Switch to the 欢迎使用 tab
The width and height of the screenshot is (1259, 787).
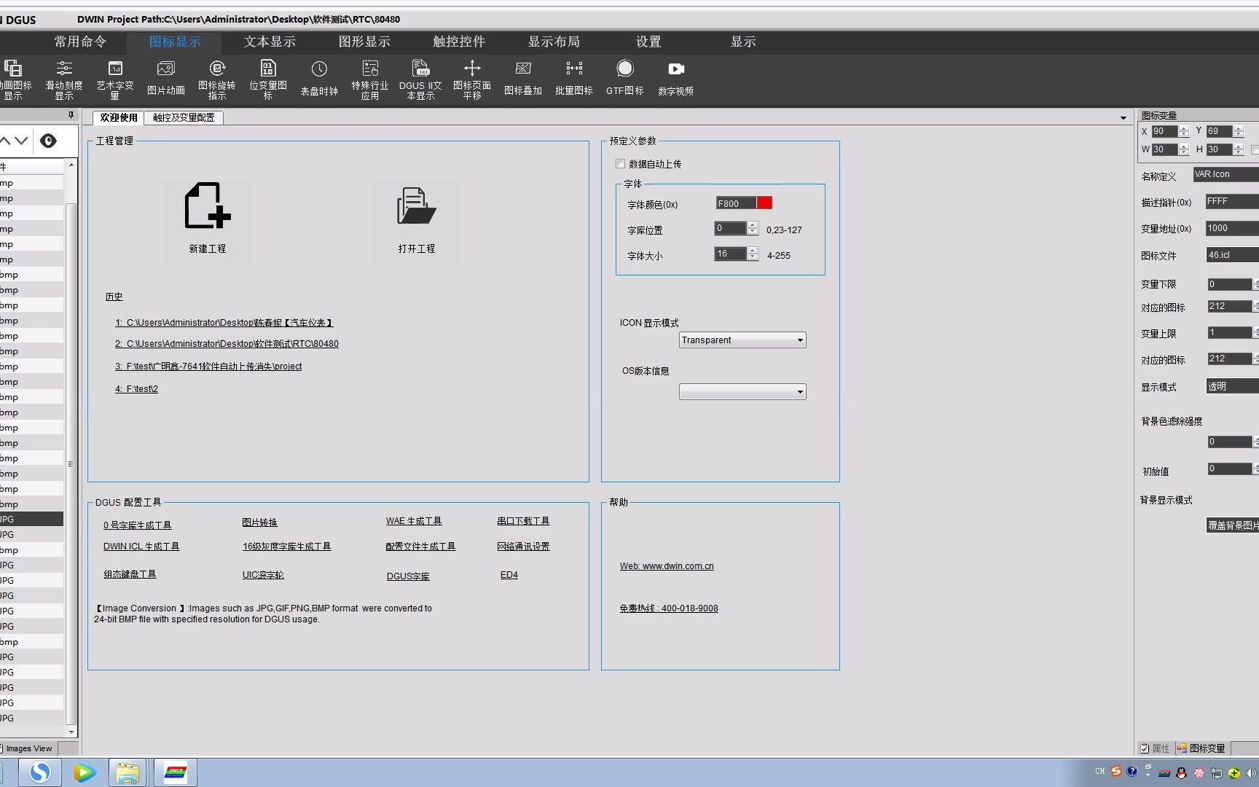point(119,117)
